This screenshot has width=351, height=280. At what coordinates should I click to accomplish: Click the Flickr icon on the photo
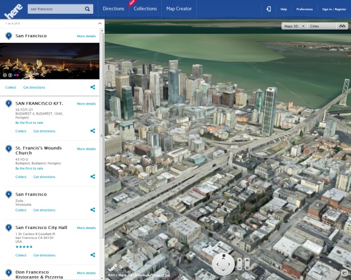[16, 75]
